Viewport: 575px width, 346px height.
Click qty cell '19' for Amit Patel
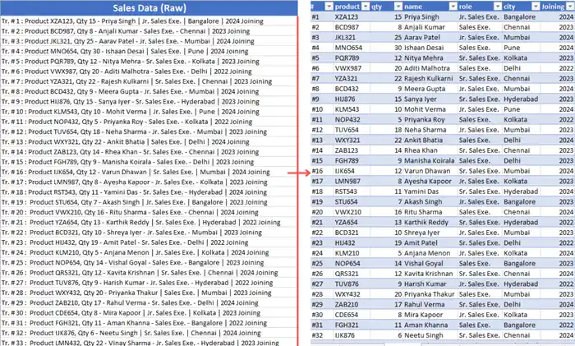click(x=386, y=243)
